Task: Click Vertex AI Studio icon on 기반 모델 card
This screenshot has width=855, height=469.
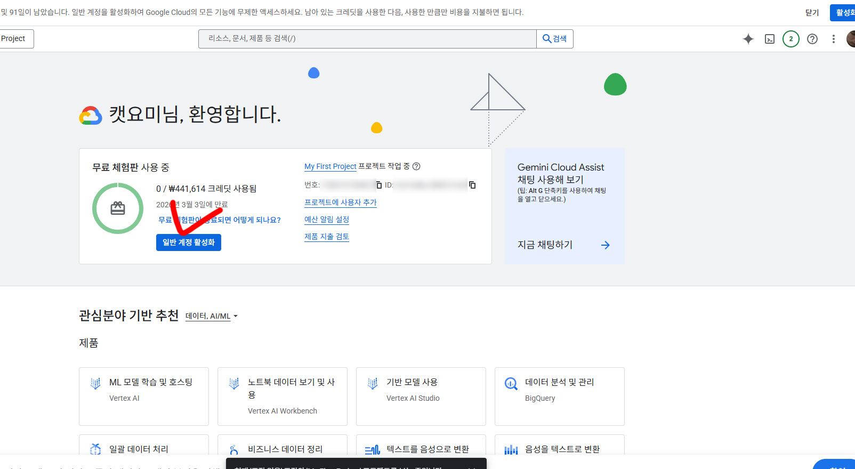Action: (373, 383)
